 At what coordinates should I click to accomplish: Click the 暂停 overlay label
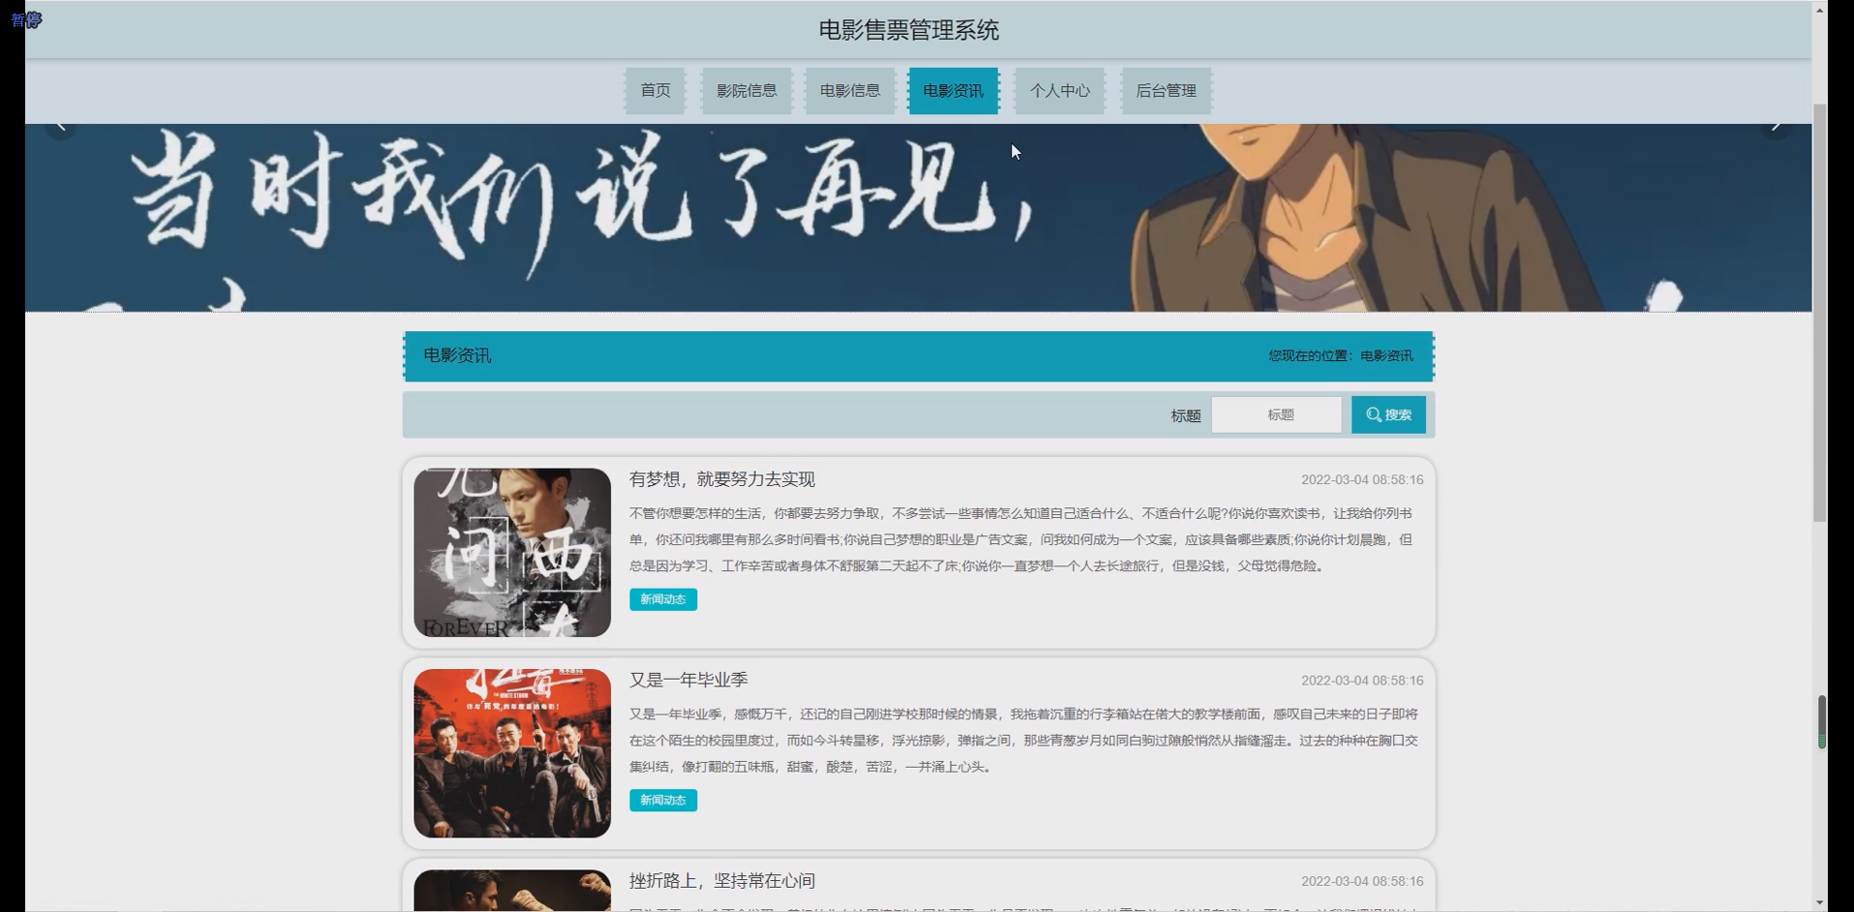(x=26, y=19)
